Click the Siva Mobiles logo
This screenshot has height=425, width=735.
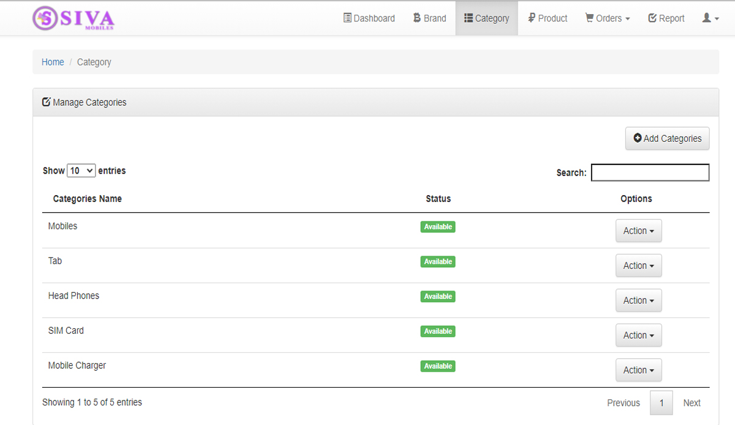[x=73, y=18]
